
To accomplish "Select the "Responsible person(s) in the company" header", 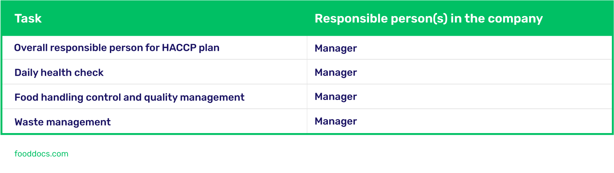I will point(428,18).
